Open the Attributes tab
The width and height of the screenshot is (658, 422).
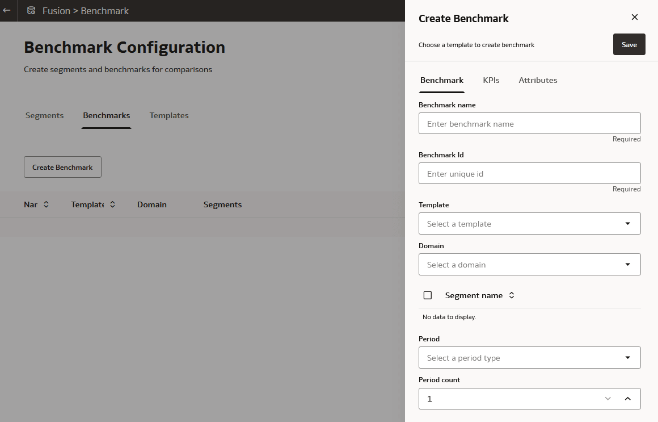pyautogui.click(x=538, y=80)
